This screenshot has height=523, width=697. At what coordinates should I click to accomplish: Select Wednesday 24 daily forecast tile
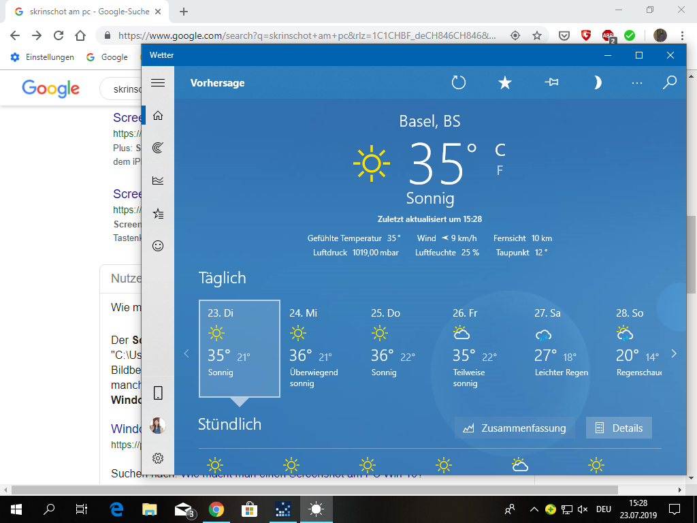(x=321, y=349)
